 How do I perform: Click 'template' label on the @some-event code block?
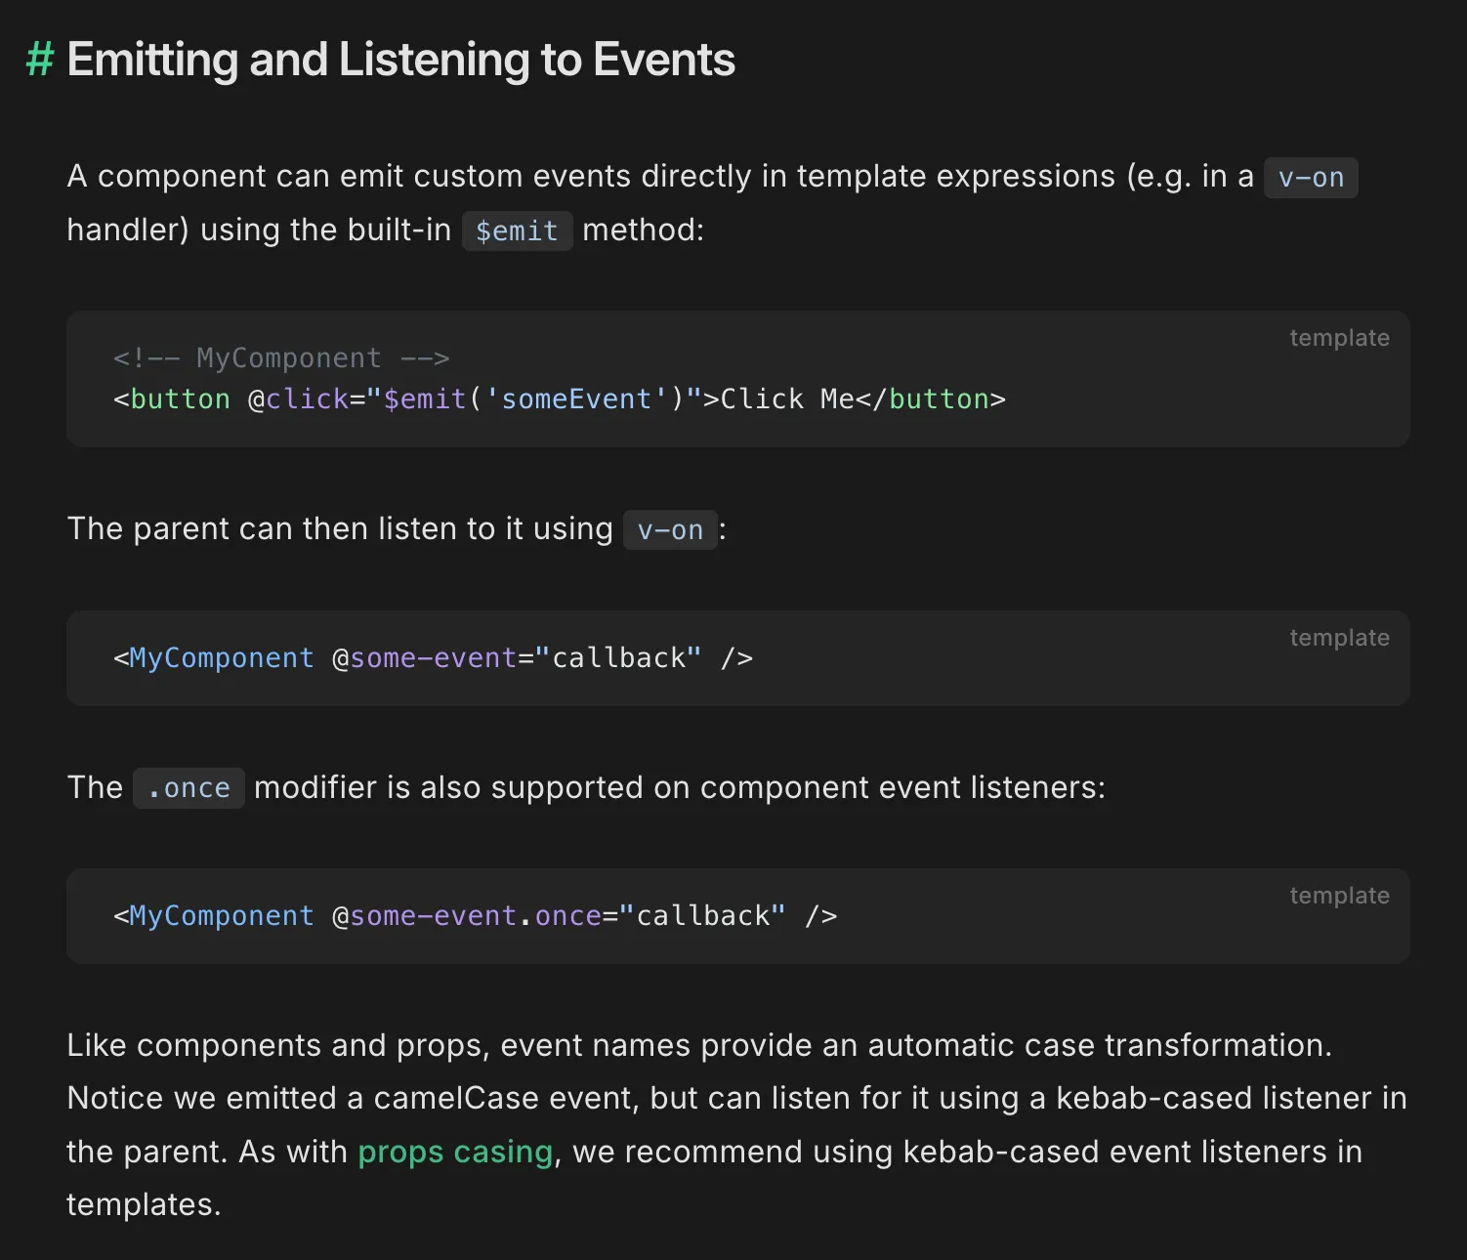(1339, 638)
